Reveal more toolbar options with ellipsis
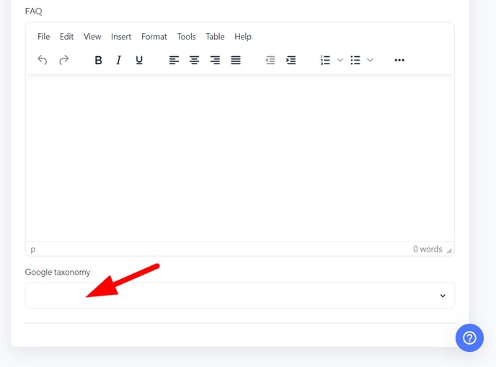The height and width of the screenshot is (367, 496). pyautogui.click(x=399, y=61)
